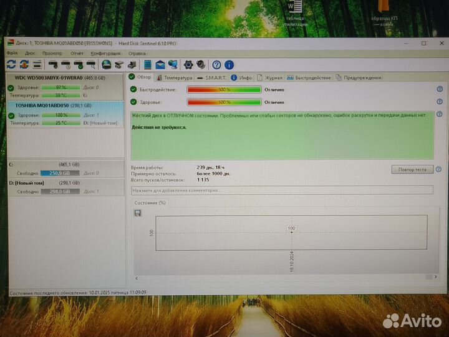Viewport: 449px width, 337px height.
Task: Switch to the S.M.A.R.T. tab
Action: [x=209, y=77]
